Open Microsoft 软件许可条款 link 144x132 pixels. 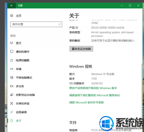click(86, 102)
